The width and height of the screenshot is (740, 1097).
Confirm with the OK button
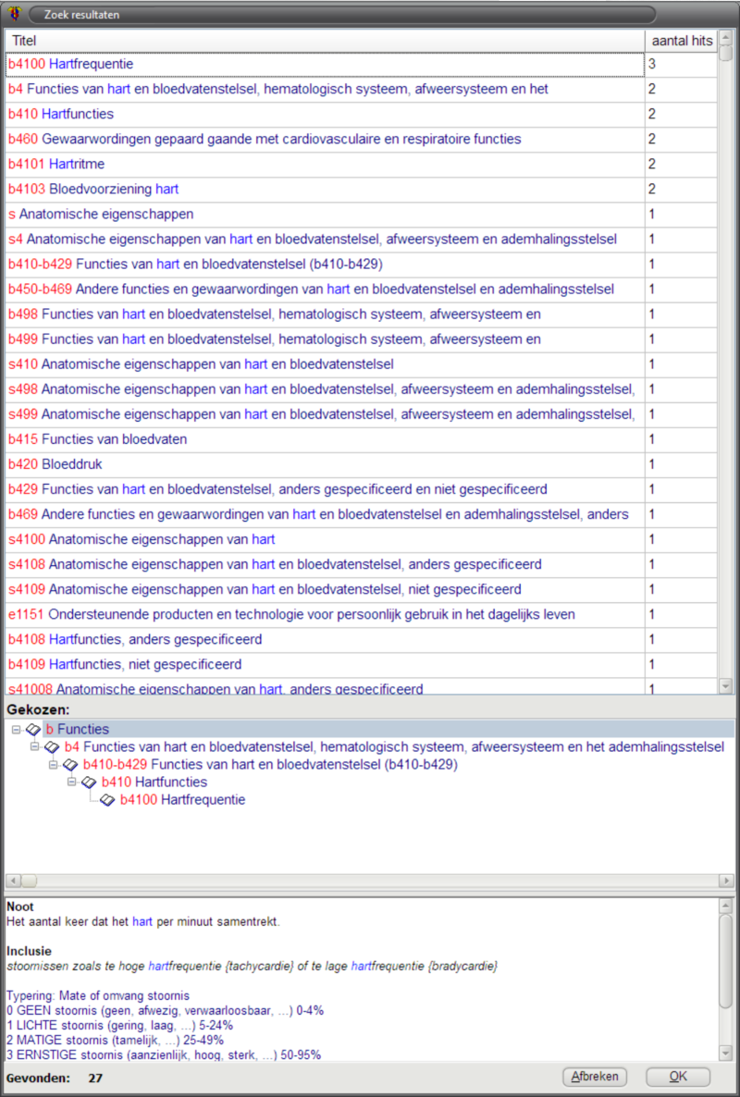tap(677, 1077)
